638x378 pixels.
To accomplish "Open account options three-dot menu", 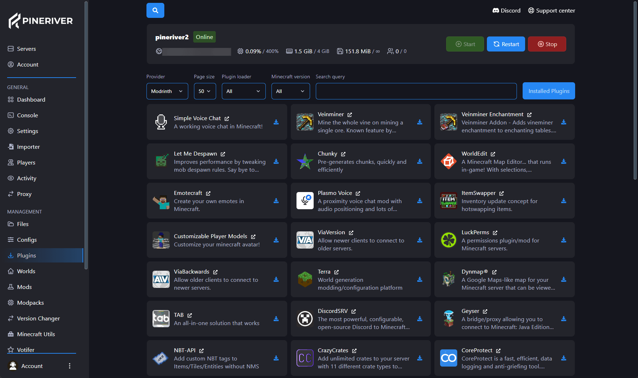I will 70,366.
